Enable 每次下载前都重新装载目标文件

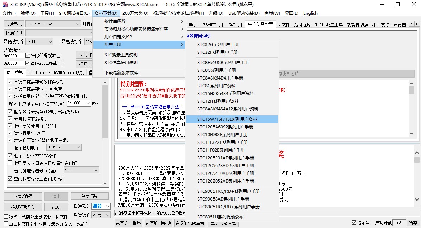6,217
